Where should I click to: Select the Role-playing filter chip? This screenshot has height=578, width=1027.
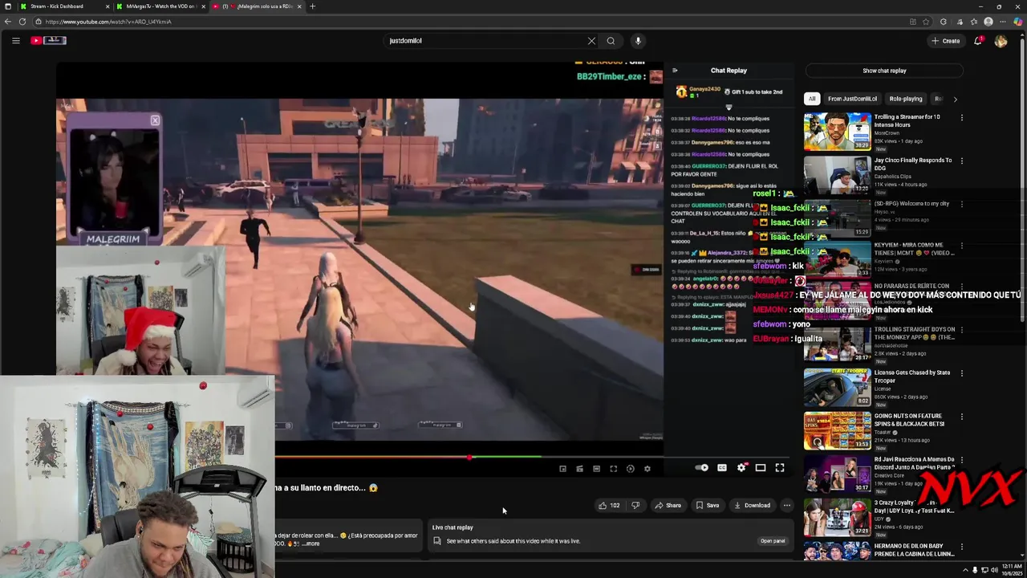[x=906, y=99]
